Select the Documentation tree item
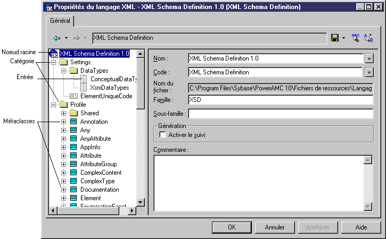 (x=100, y=190)
